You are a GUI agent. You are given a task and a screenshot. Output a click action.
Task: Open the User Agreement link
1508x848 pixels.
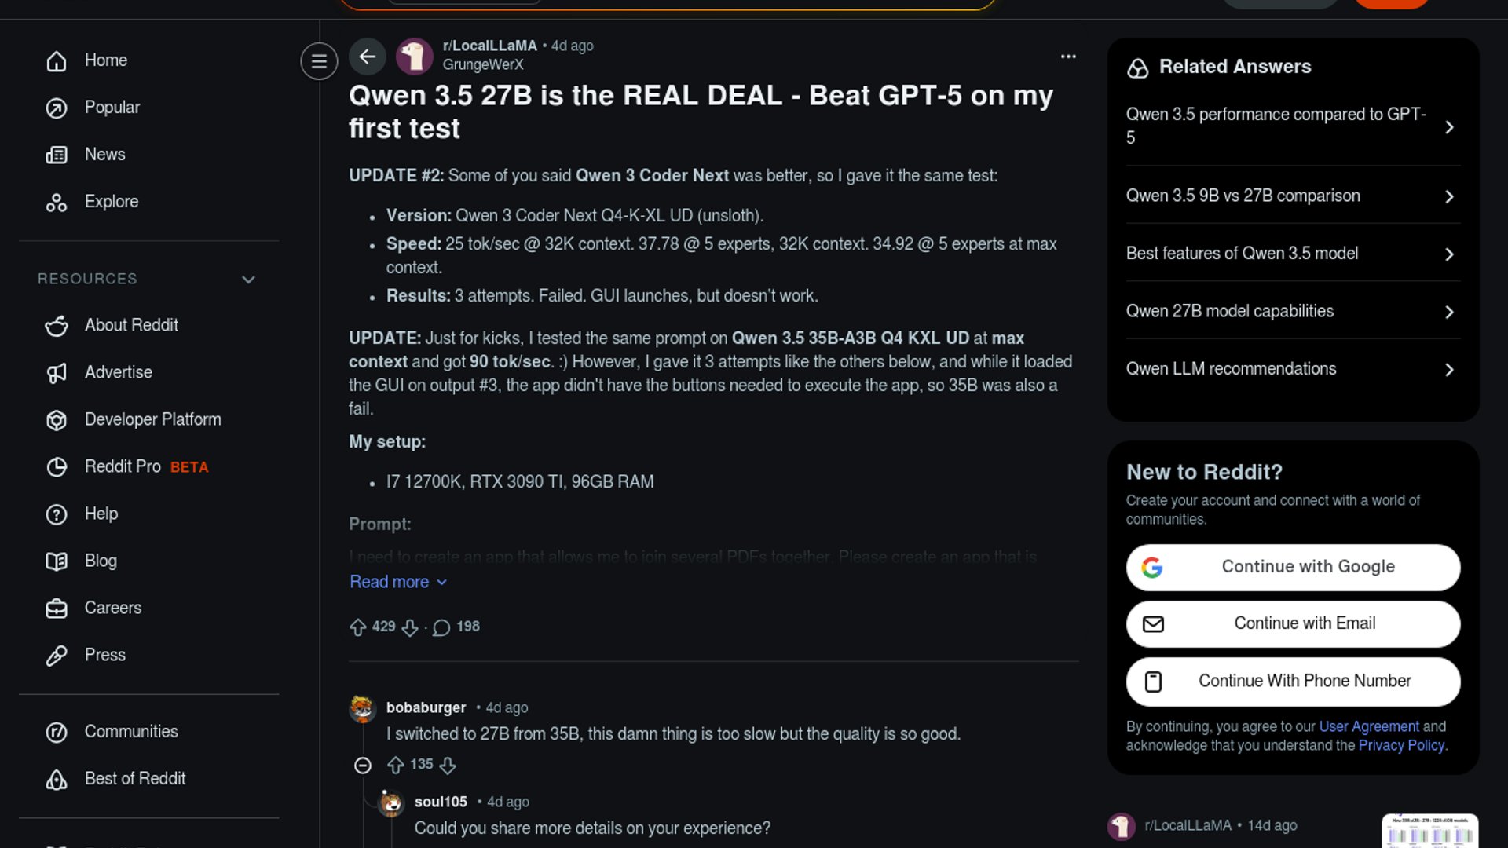point(1368,727)
